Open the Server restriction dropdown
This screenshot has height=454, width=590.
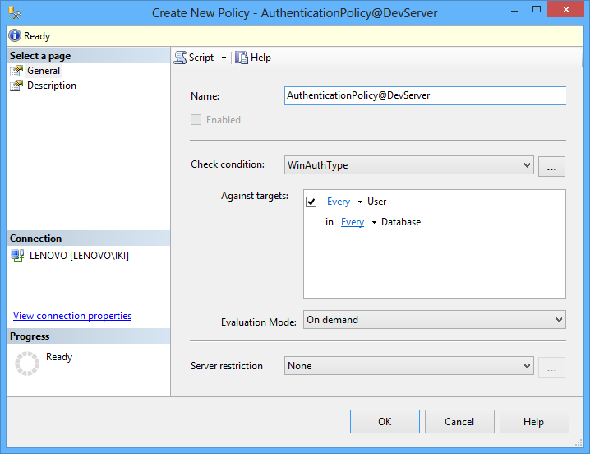(x=526, y=366)
